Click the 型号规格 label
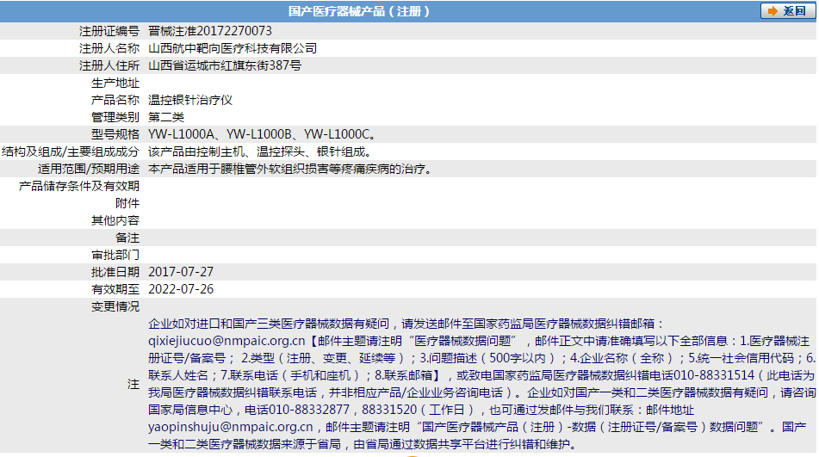Screen dimensions: 819x457 click(115, 134)
